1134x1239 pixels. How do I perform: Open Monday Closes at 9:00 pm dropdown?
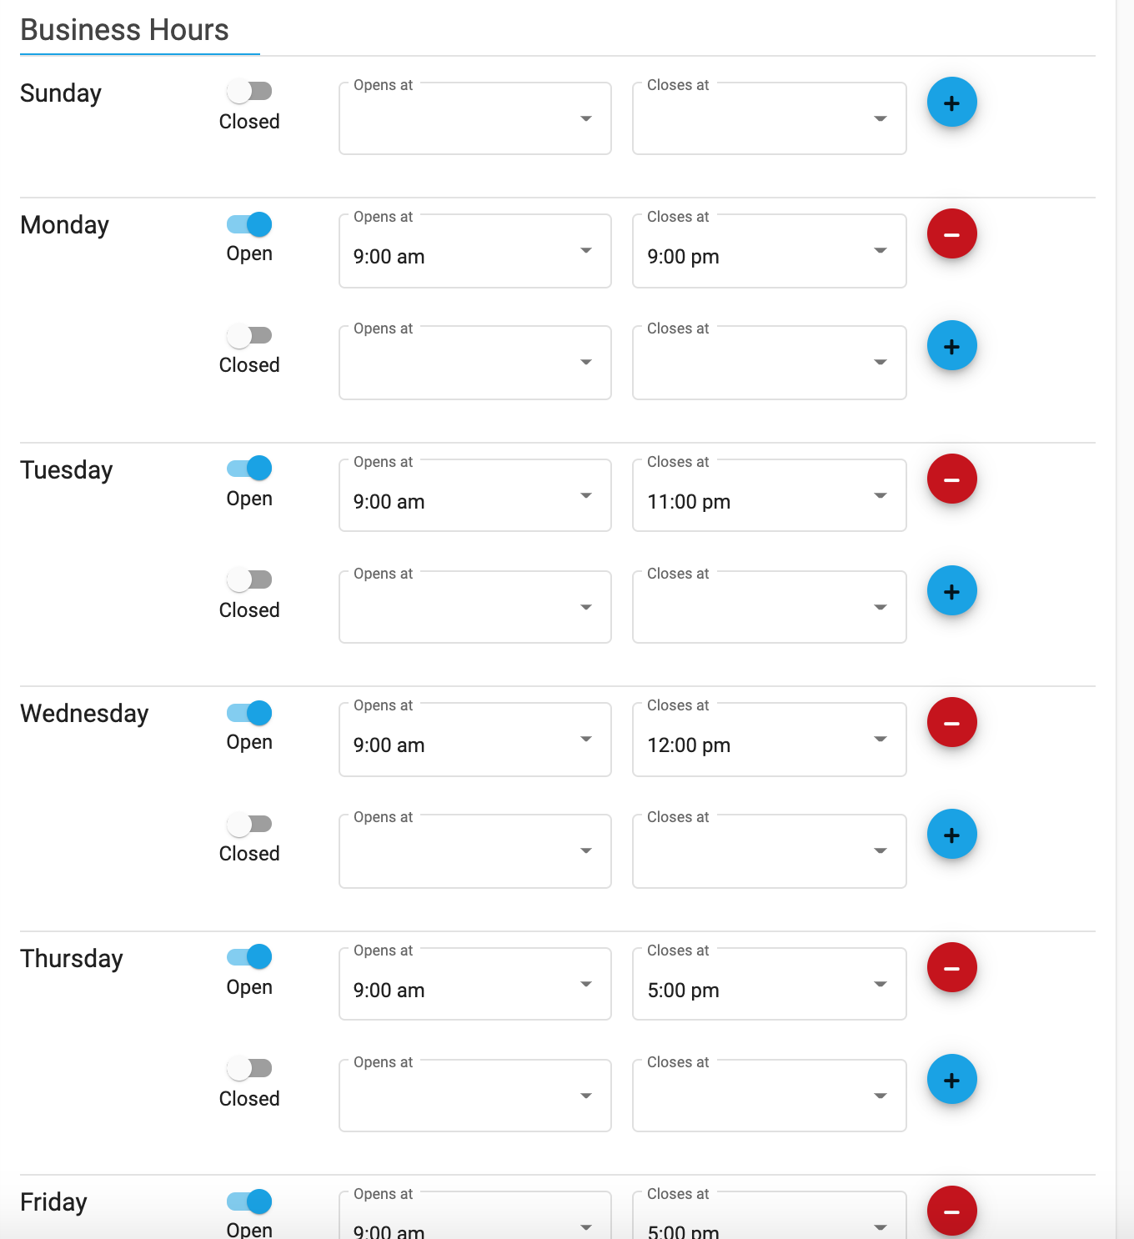click(x=769, y=251)
